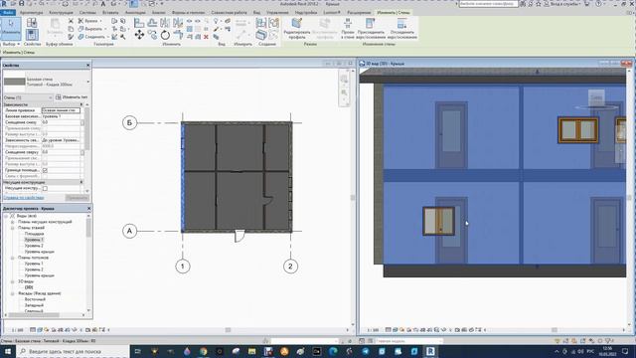Click the zoom icon on plan navigation bar
Viewport: 636px width, 358px height.
tap(344, 92)
